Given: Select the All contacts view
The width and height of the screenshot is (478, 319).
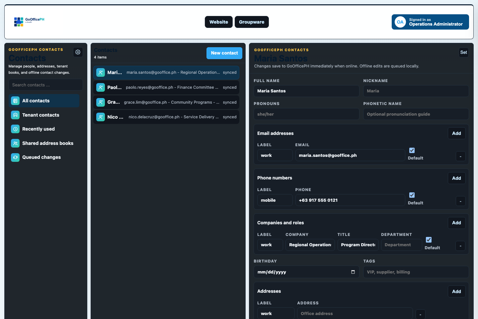Looking at the screenshot, I should tap(44, 101).
